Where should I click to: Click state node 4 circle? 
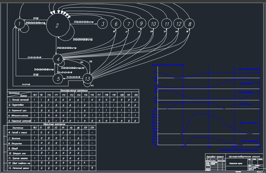point(58,59)
